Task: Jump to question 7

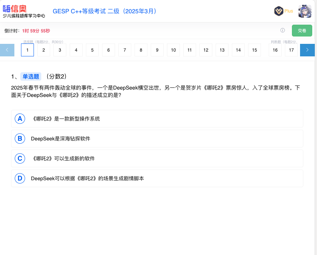Action: click(125, 50)
